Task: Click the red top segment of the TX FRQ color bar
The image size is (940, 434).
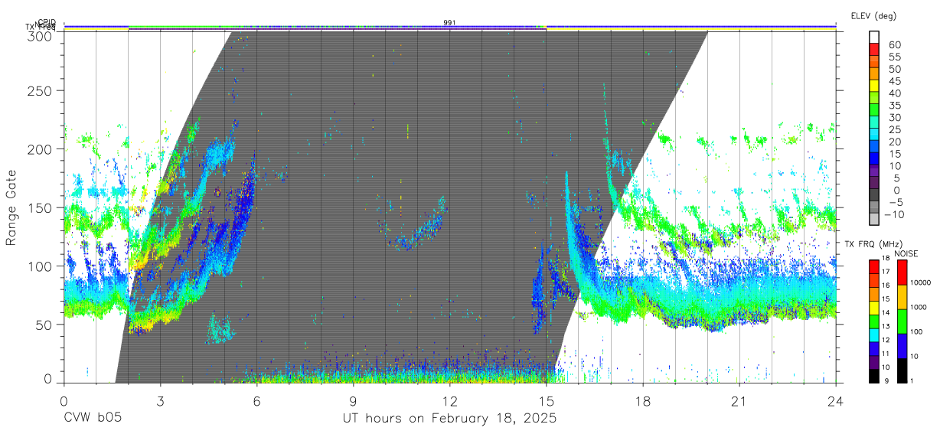Action: [874, 266]
